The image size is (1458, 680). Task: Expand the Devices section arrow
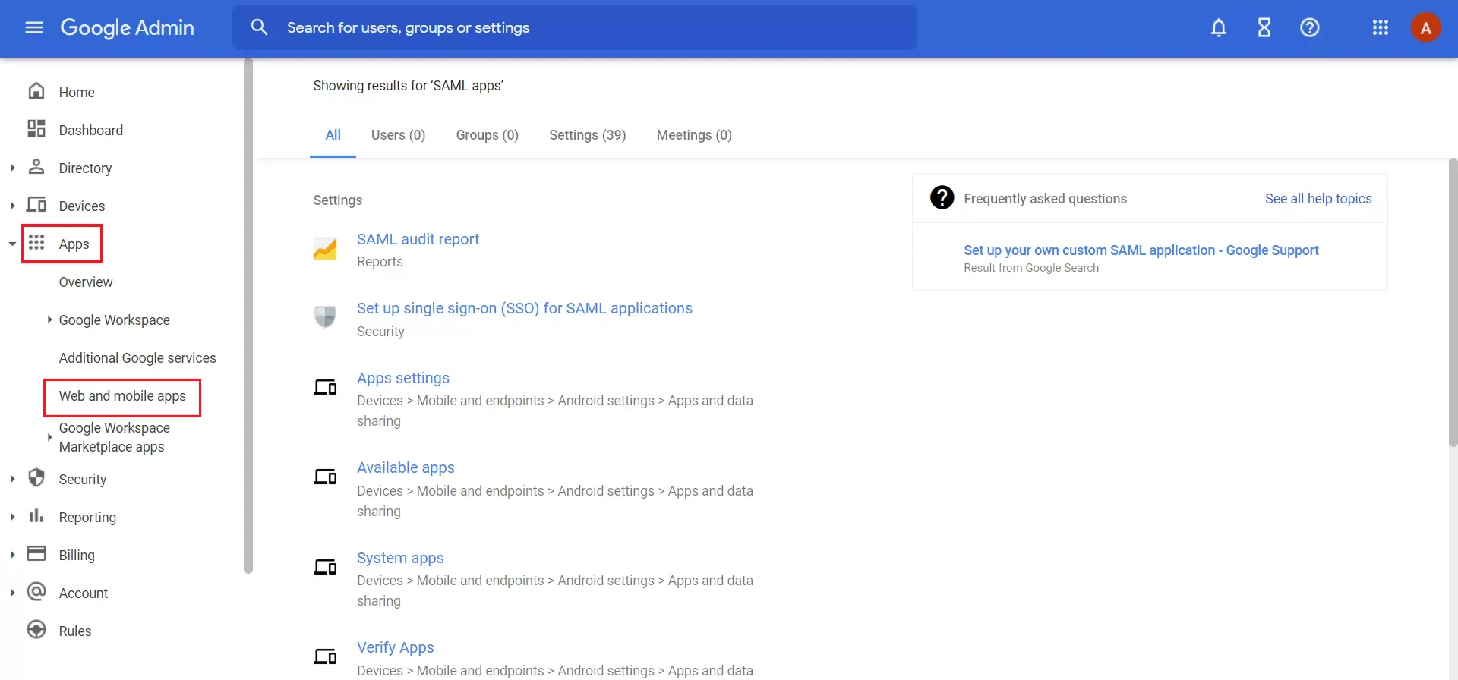point(12,206)
